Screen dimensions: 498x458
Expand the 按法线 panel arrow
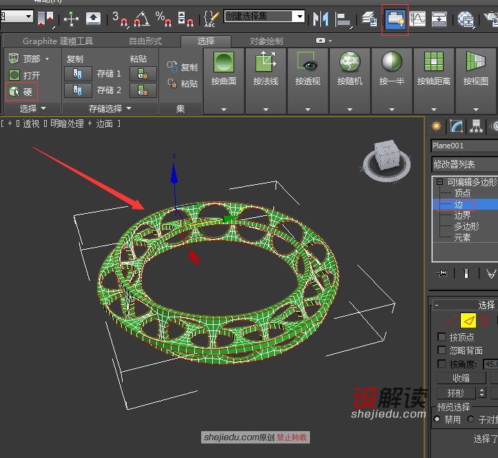[266, 110]
